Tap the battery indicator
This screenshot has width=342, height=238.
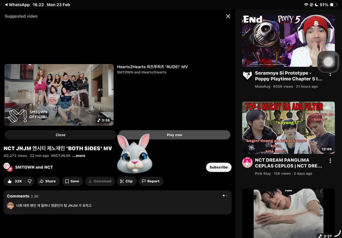[x=333, y=5]
